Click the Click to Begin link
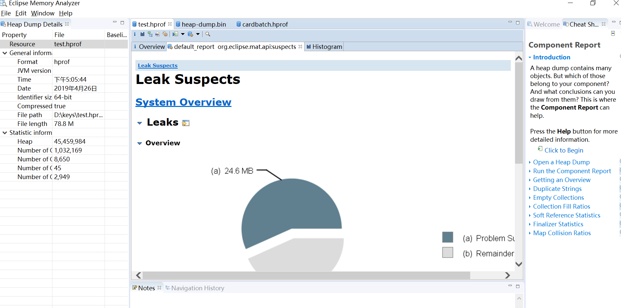Viewport: 621px width, 308px height. [564, 150]
